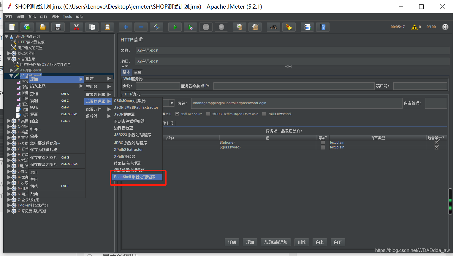Expand the 基础线程组 tree node
The width and height of the screenshot is (453, 256).
tap(9, 53)
